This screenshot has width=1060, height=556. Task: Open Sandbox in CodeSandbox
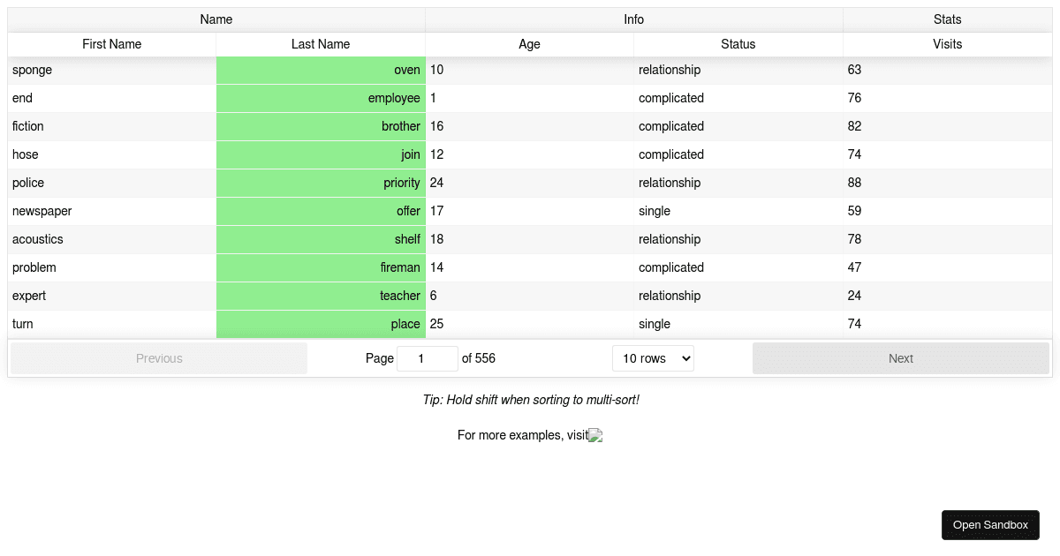[x=990, y=524]
